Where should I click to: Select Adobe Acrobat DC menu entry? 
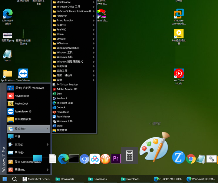(x=74, y=89)
